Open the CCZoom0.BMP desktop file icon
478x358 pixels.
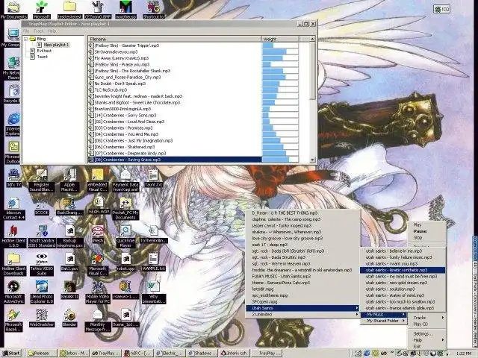click(x=98, y=10)
